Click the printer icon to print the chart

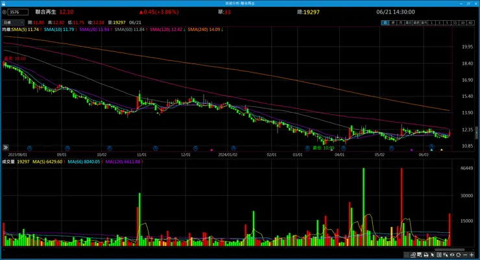coord(426,255)
